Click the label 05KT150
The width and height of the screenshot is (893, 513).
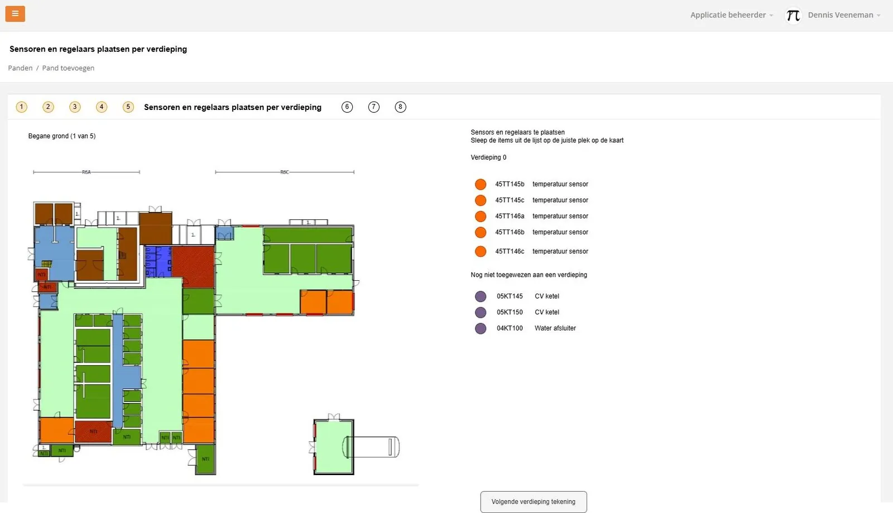(x=510, y=313)
